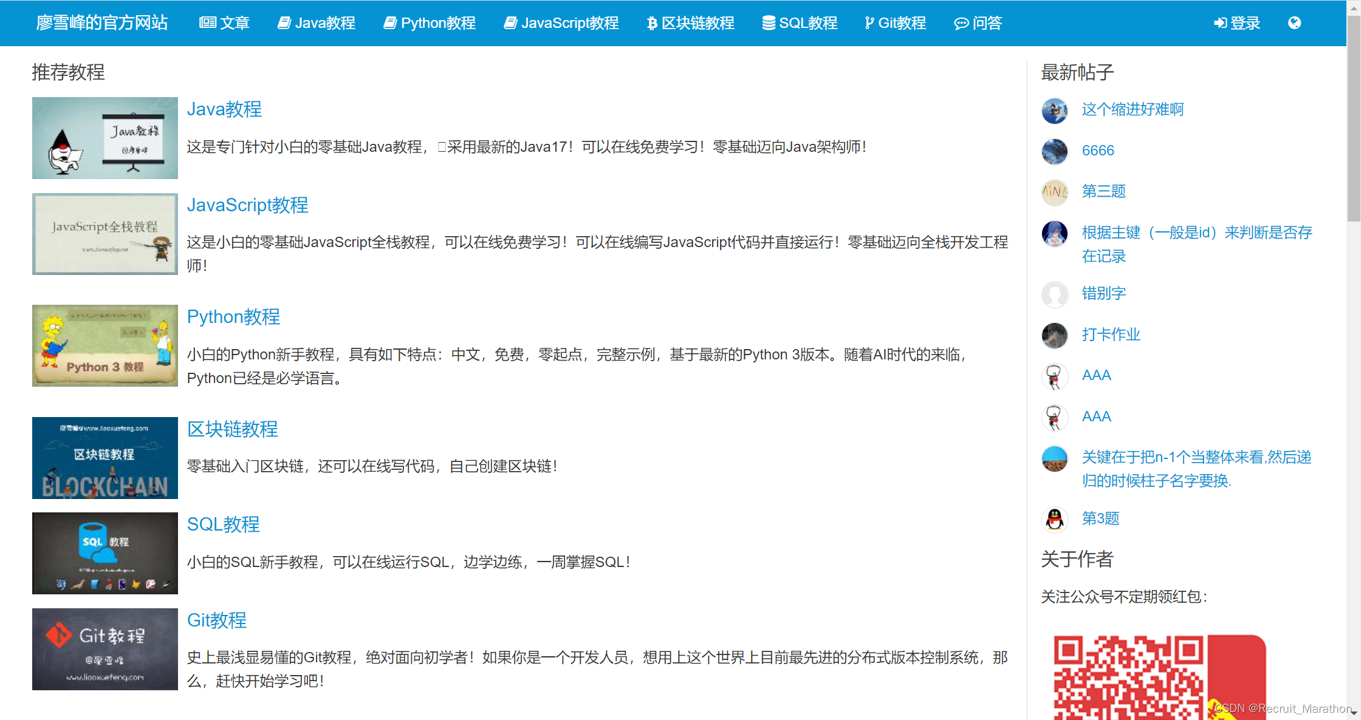
Task: Open the Python 3 教程 thumbnail
Action: pos(105,345)
